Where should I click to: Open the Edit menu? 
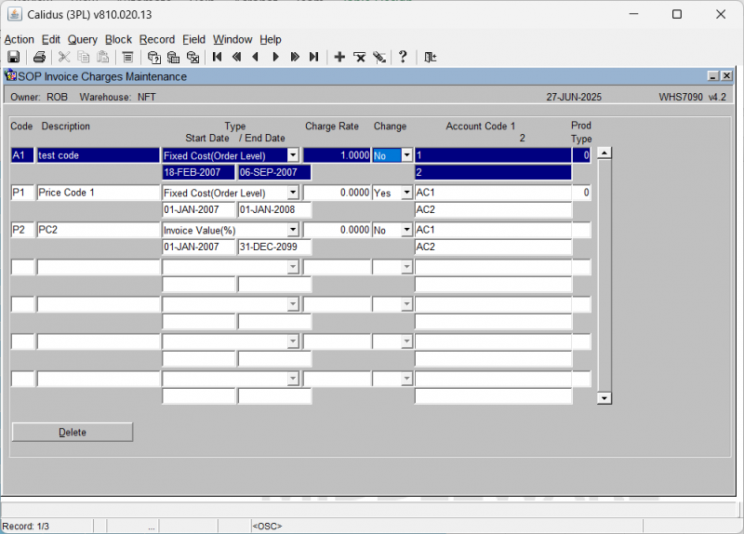tap(51, 39)
